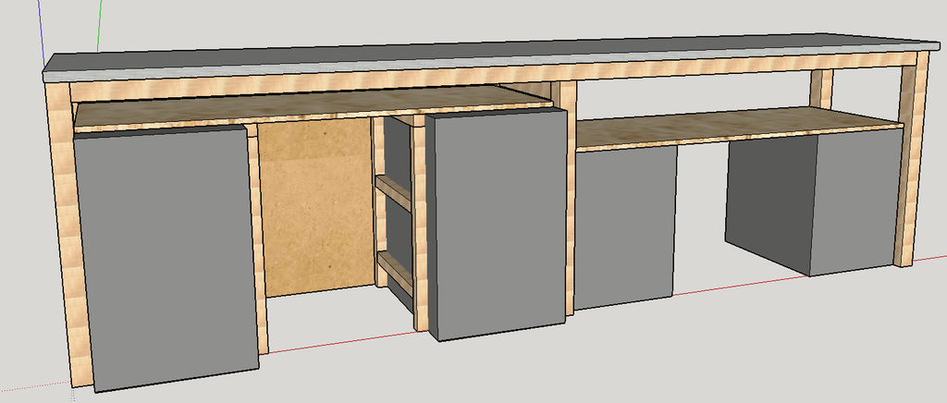
Task: Select the lower rung of the drawer frame
Action: tap(396, 273)
